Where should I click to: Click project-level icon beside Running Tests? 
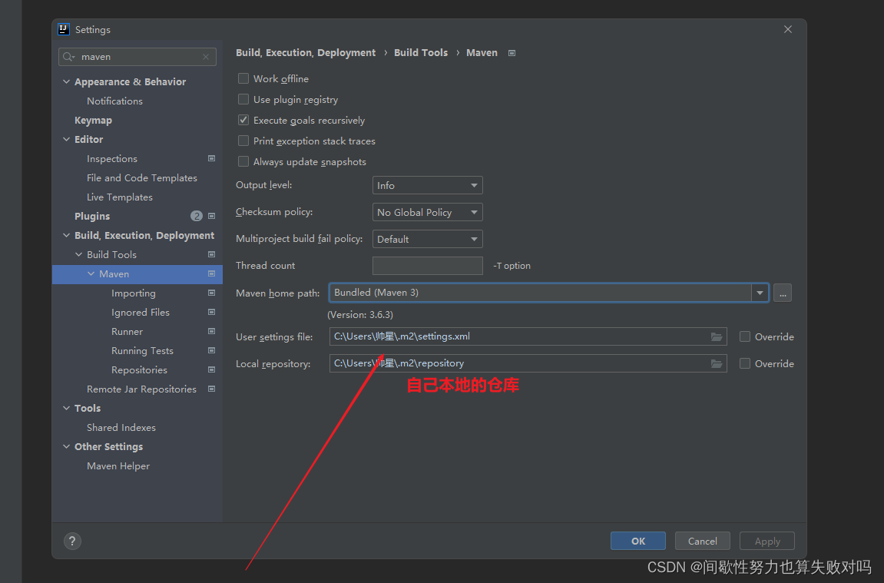211,350
